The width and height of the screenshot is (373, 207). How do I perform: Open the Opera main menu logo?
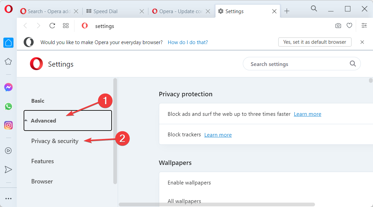click(8, 9)
